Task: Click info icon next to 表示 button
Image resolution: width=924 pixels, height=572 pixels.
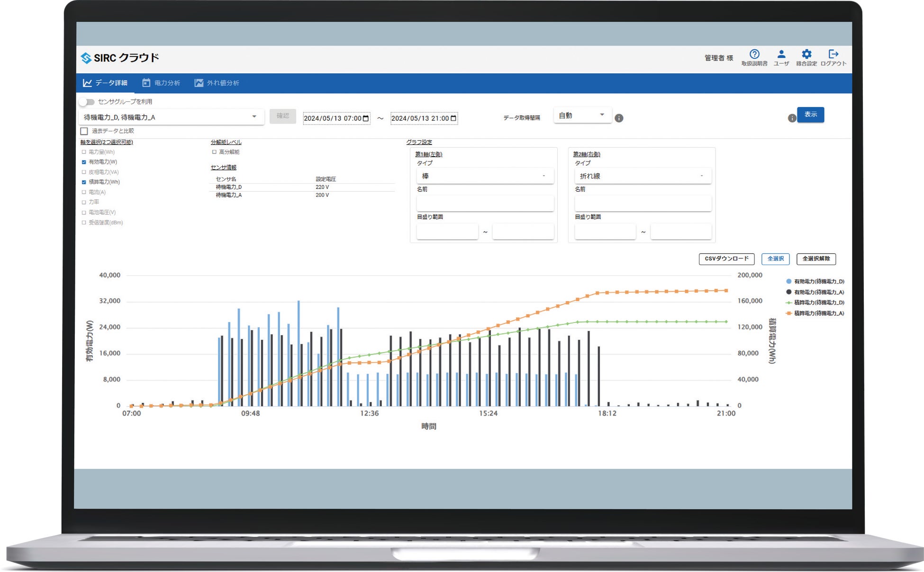Action: pyautogui.click(x=792, y=118)
